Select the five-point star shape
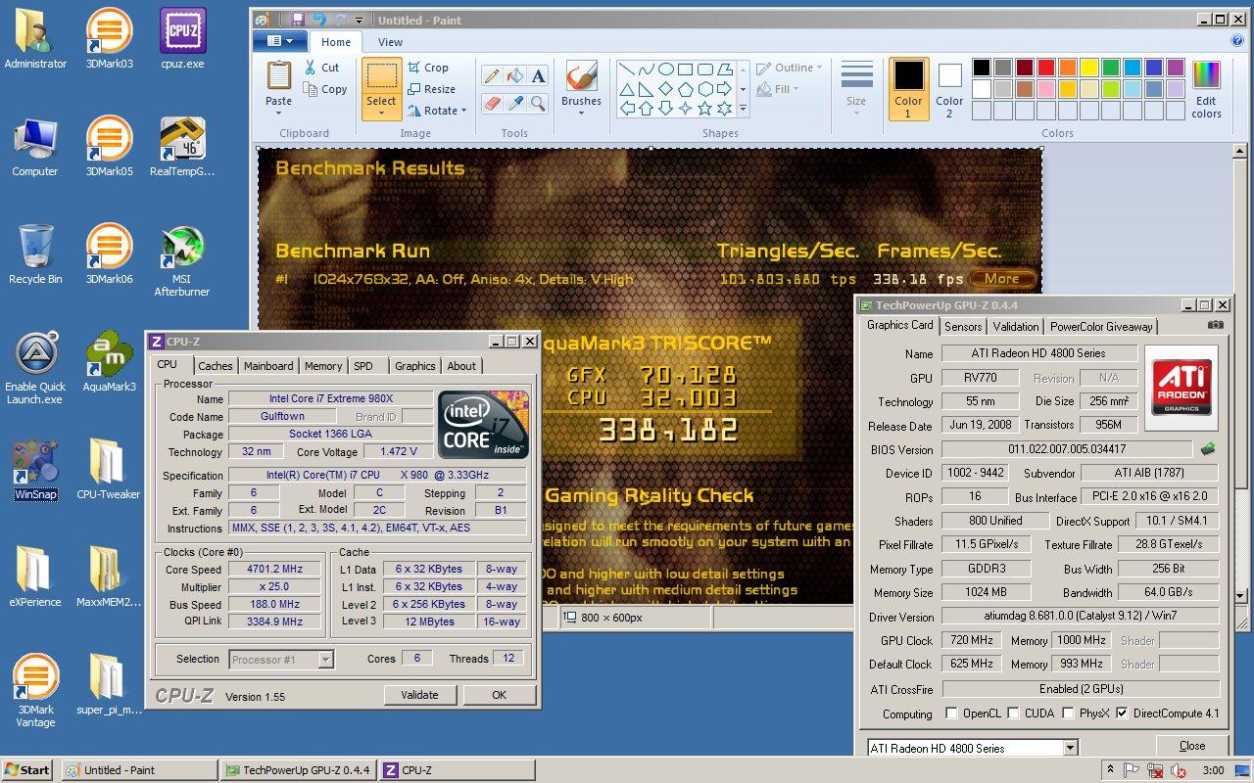The height and width of the screenshot is (783, 1254). [704, 109]
